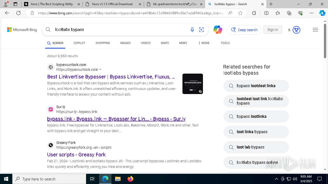Image resolution: width=328 pixels, height=184 pixels.
Task: Click the taskbar Type here to search box
Action: [x=49, y=179]
